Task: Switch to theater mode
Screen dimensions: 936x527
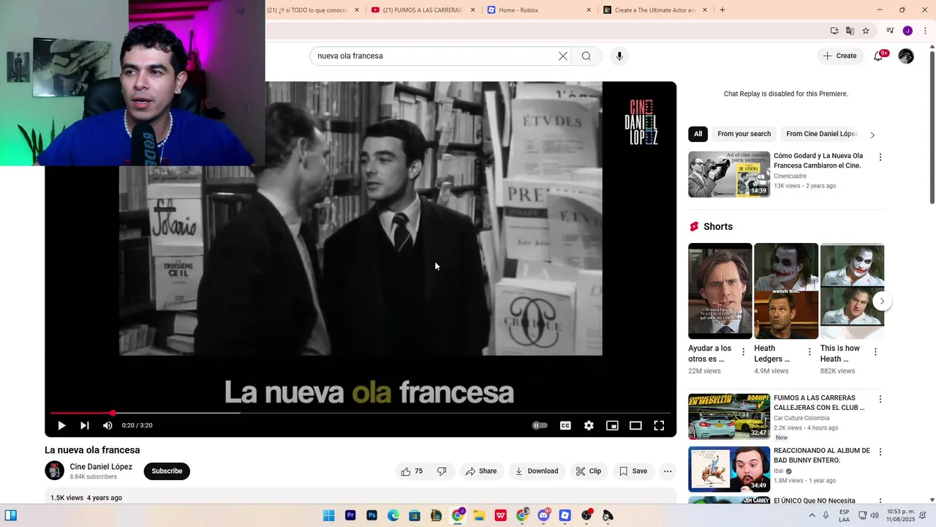Action: pos(635,425)
